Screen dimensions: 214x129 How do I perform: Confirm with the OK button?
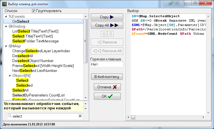pyautogui.click(x=107, y=96)
